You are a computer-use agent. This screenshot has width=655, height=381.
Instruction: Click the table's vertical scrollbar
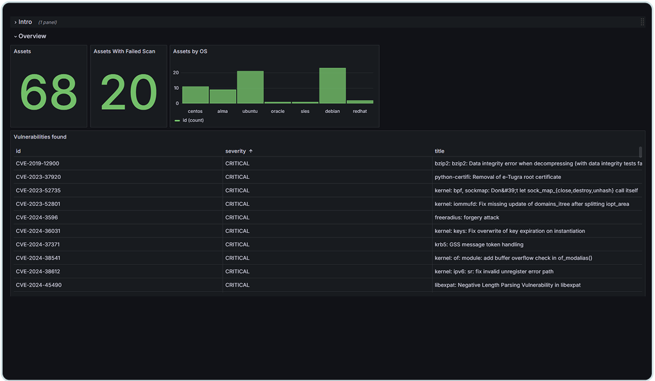[x=640, y=152]
